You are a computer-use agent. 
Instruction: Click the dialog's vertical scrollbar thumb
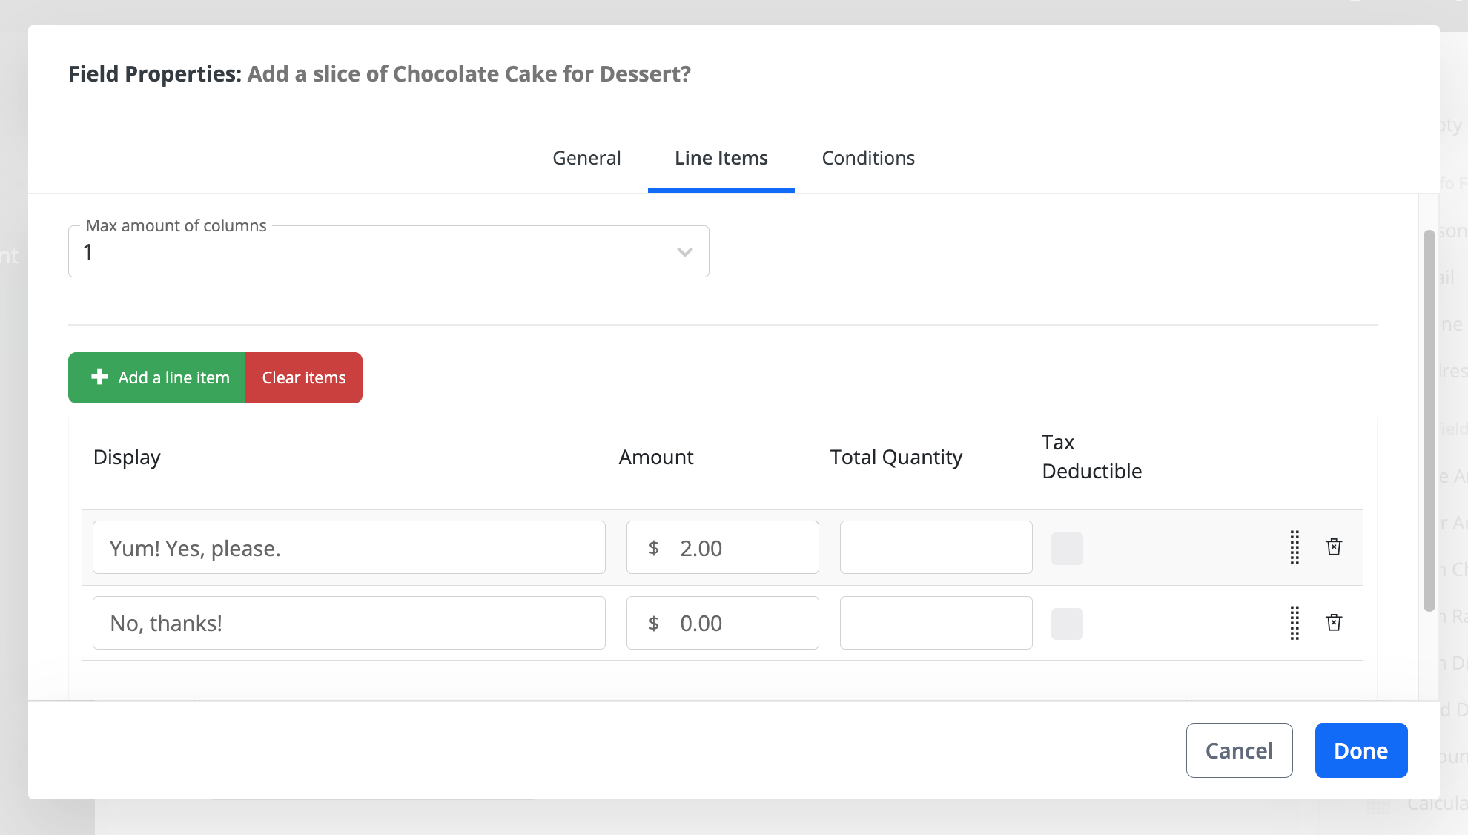click(1429, 420)
